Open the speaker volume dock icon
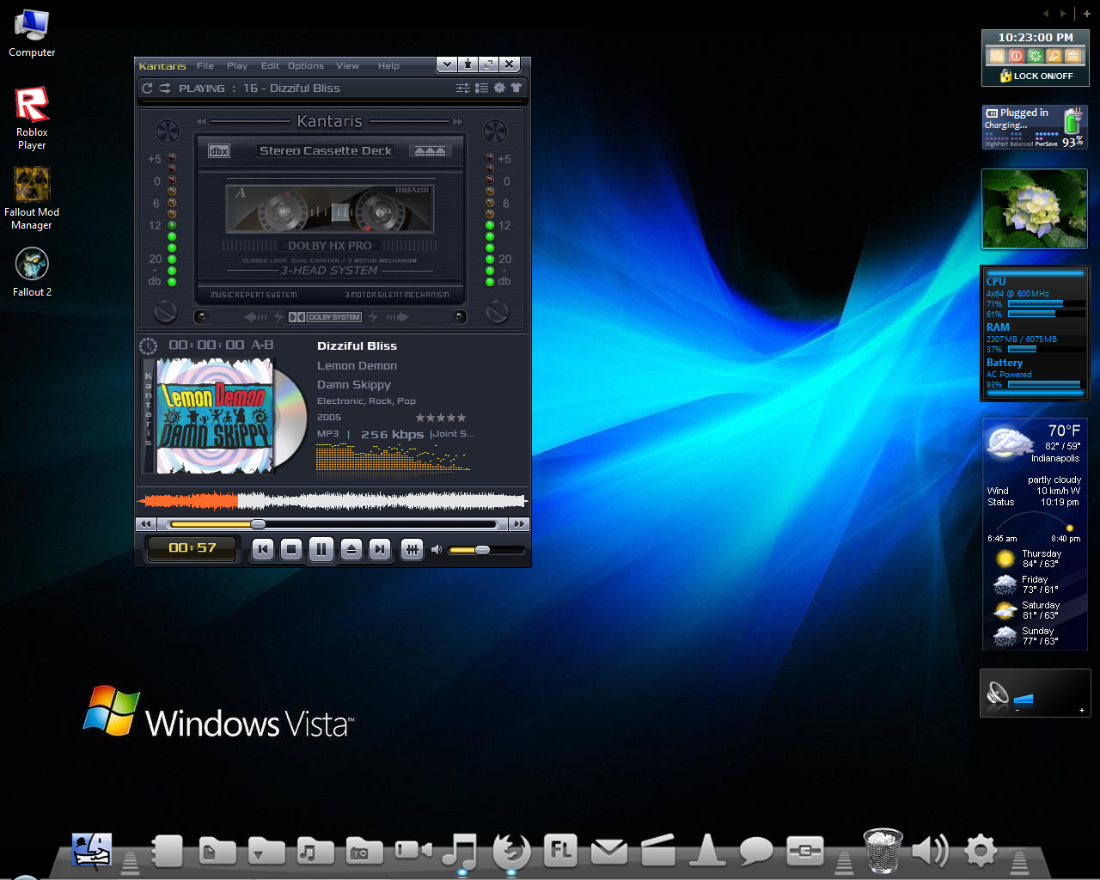This screenshot has width=1100, height=880. [930, 851]
